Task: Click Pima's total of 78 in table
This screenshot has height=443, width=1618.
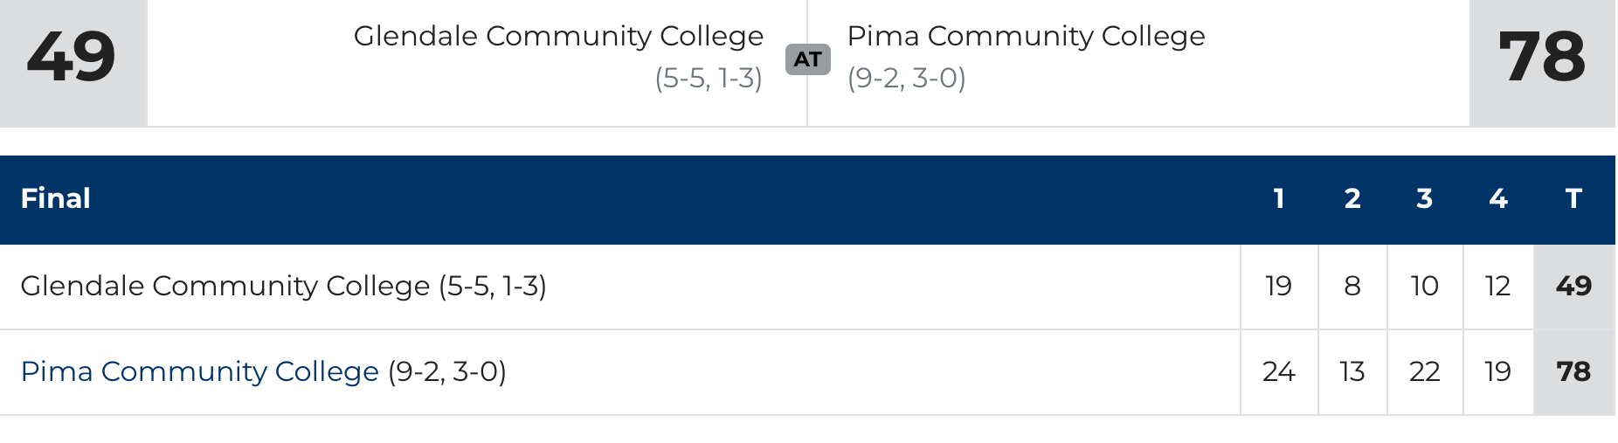Action: [x=1573, y=371]
